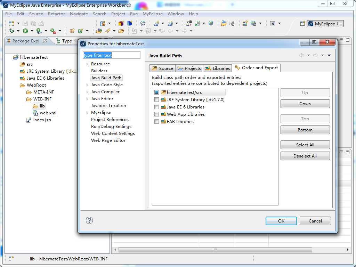
Task: Open the Navigate menu
Action: (79, 14)
